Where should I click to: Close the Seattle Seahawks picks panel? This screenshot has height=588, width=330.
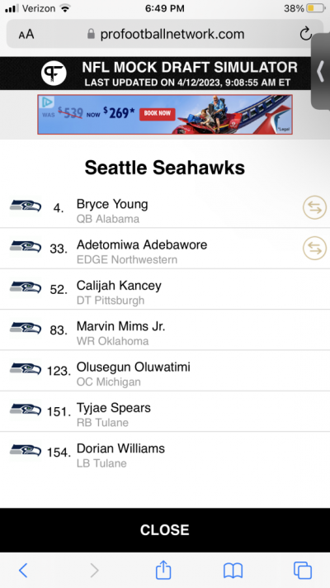click(x=165, y=530)
